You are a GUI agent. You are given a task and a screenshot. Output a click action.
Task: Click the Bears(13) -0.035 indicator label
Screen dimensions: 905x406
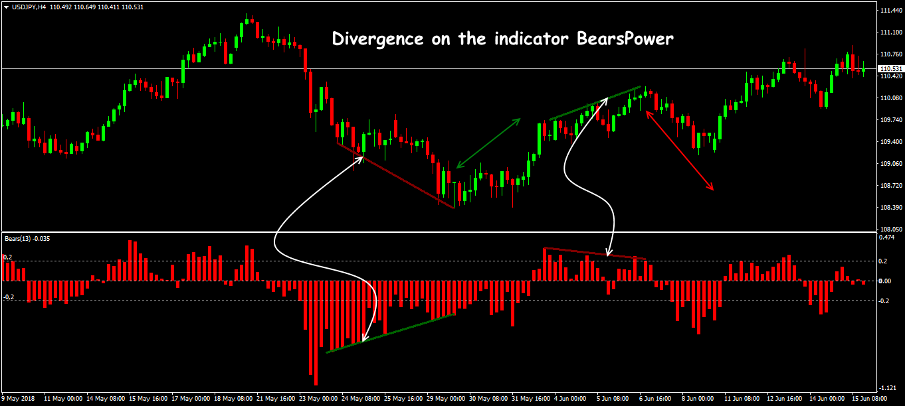tap(27, 237)
